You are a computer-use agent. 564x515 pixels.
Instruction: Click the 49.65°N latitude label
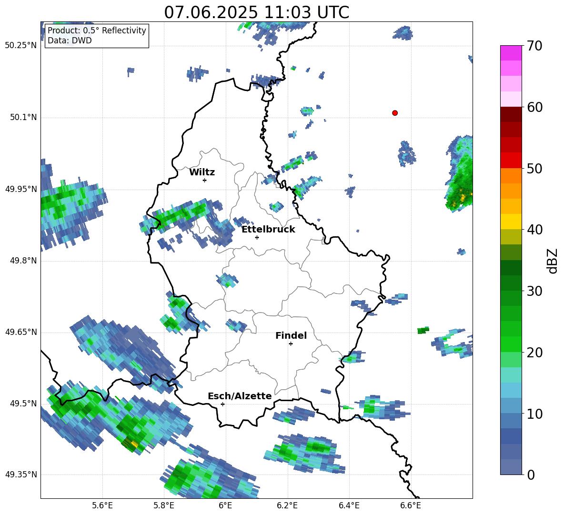[21, 332]
